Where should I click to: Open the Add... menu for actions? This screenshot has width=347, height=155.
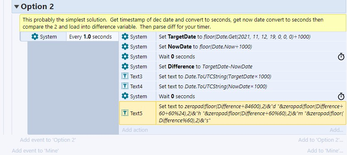(x=336, y=130)
